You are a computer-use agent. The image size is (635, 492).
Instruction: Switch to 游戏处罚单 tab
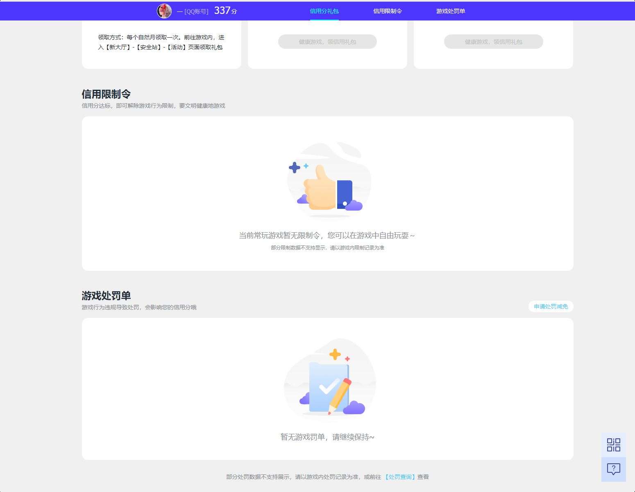[451, 11]
